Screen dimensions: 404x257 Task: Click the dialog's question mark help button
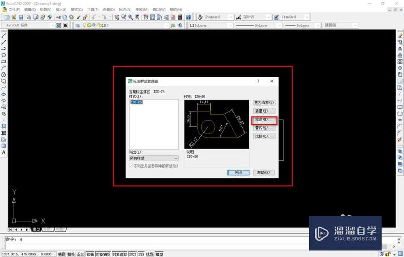[258, 81]
